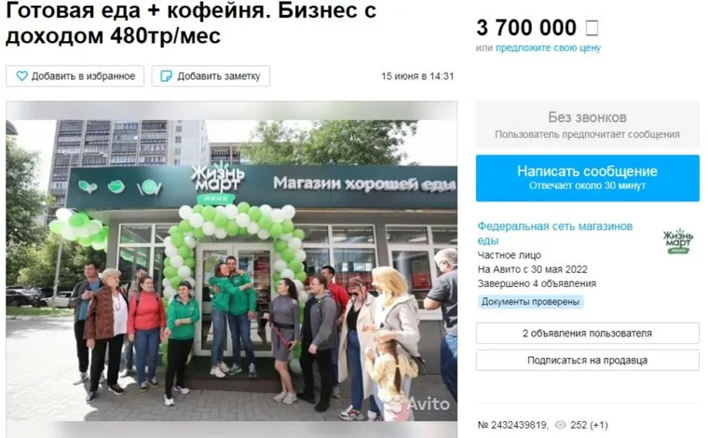The height and width of the screenshot is (438, 708).
Task: Open Добавить заметку note button
Action: click(211, 75)
